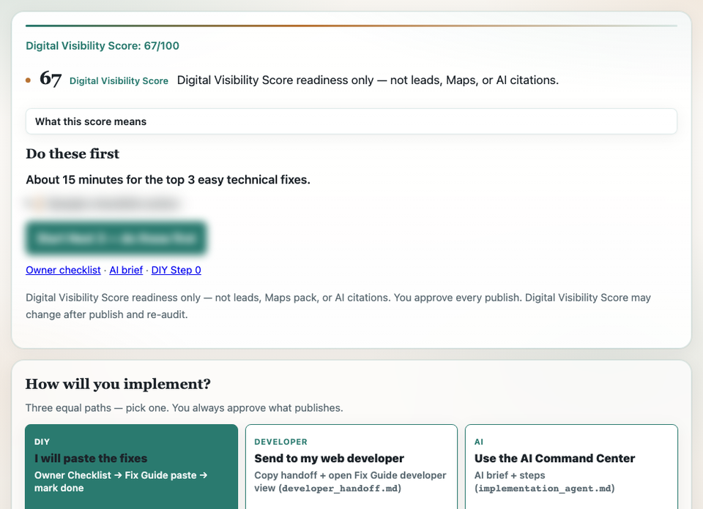The height and width of the screenshot is (509, 703).
Task: Click 'developer_handoff.md' filename text
Action: 340,489
